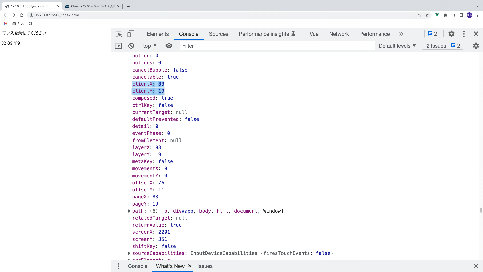
Task: Open console settings gear icon
Action: [x=476, y=46]
